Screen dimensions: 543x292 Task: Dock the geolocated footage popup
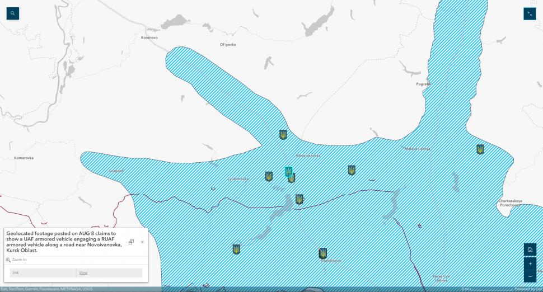(x=131, y=242)
